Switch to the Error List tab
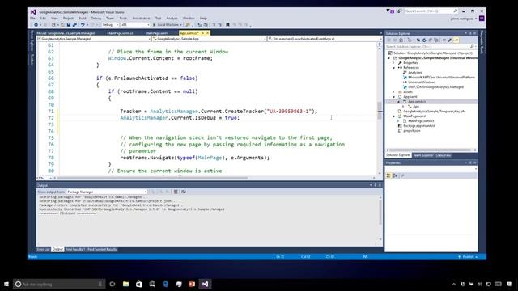The width and height of the screenshot is (518, 291). point(43,250)
